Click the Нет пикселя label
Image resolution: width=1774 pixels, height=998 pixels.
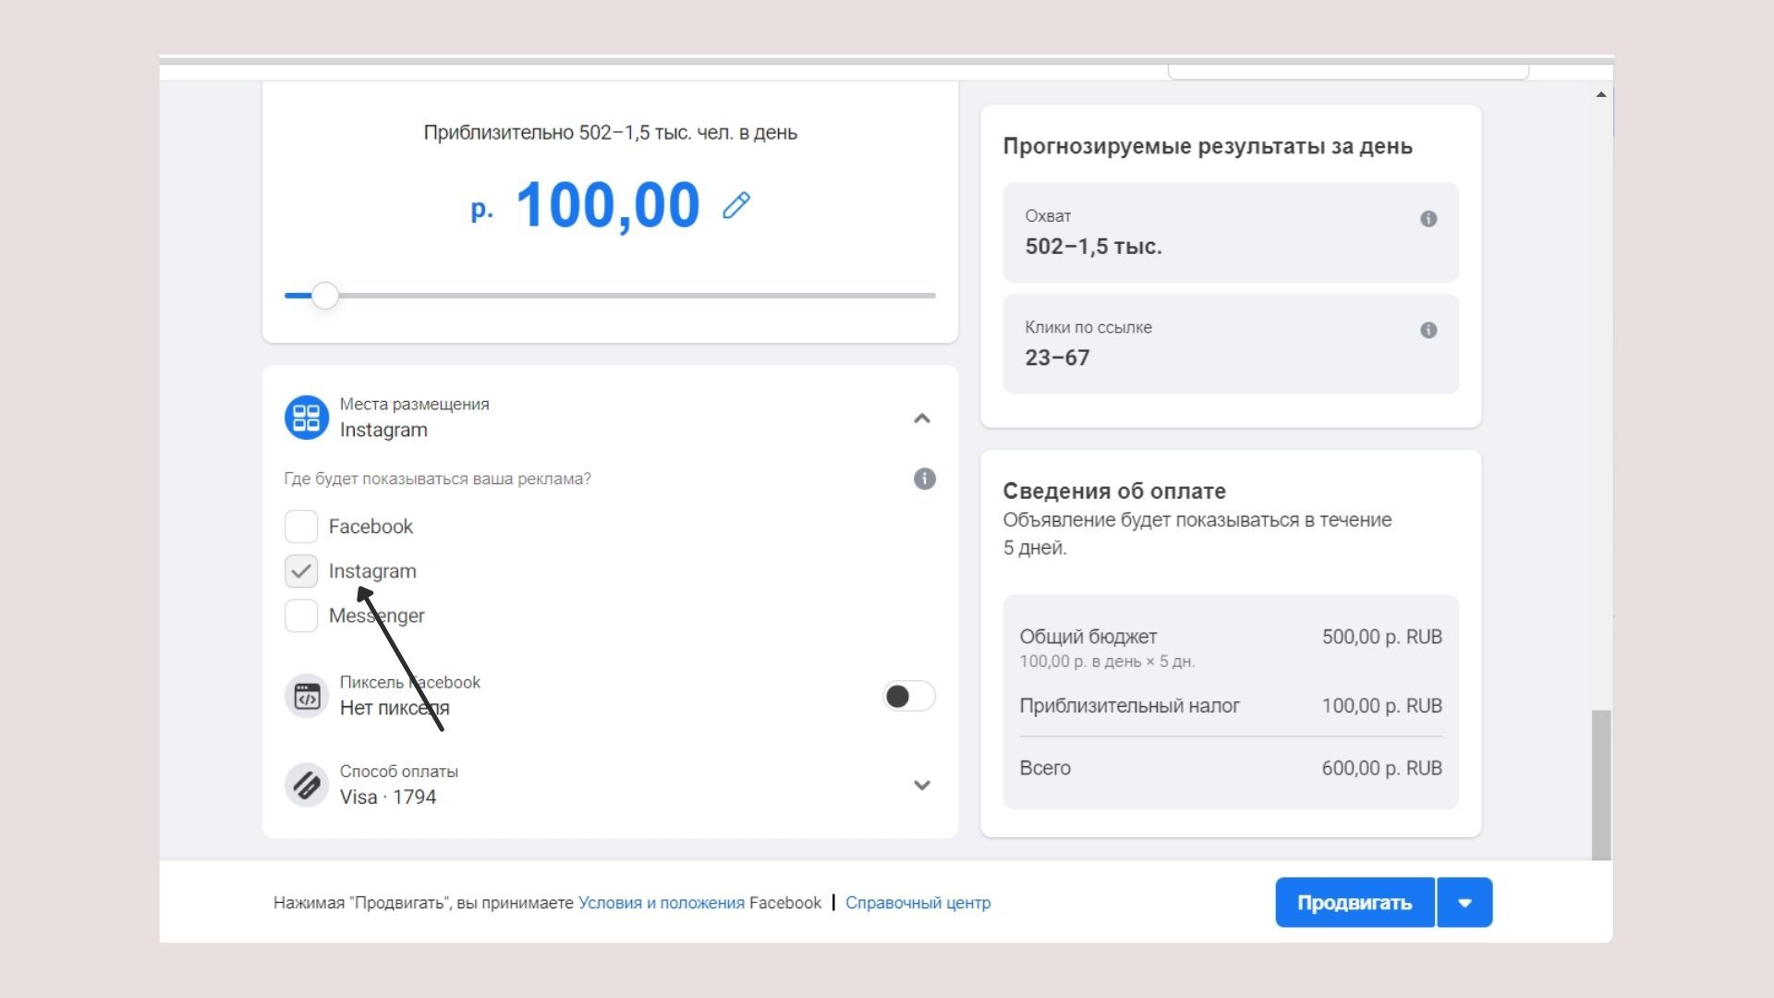(395, 708)
